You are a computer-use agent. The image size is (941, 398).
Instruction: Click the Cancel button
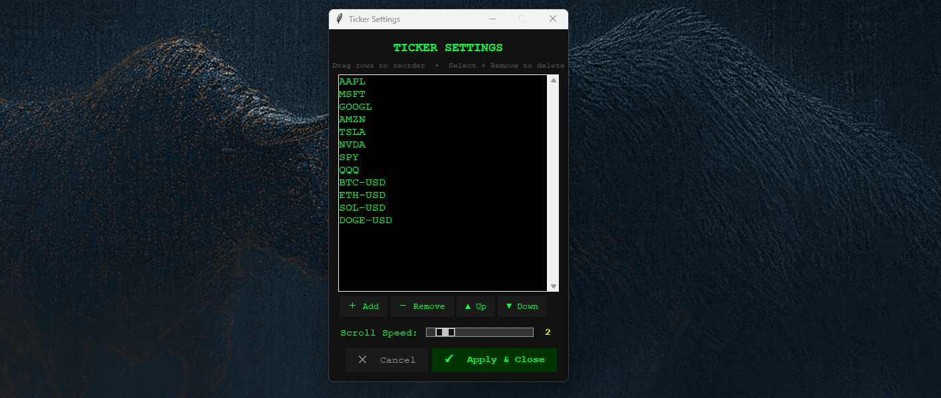click(387, 359)
